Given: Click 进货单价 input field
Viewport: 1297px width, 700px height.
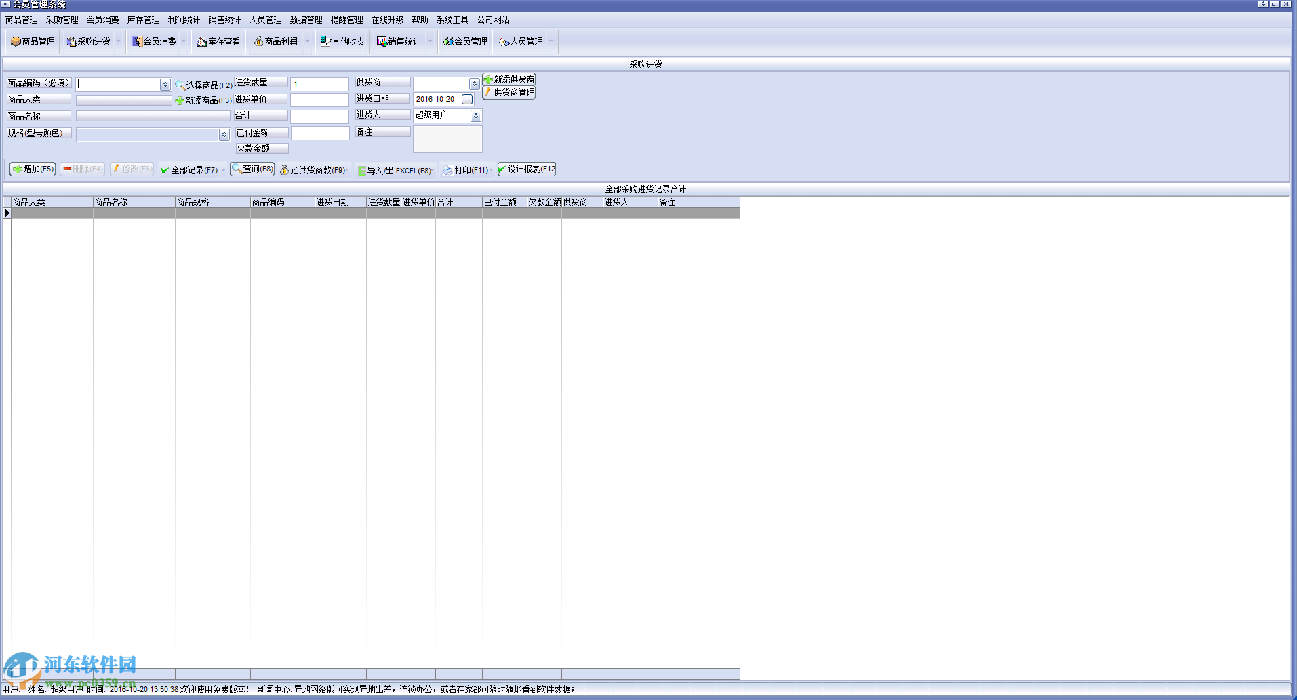Looking at the screenshot, I should (320, 100).
